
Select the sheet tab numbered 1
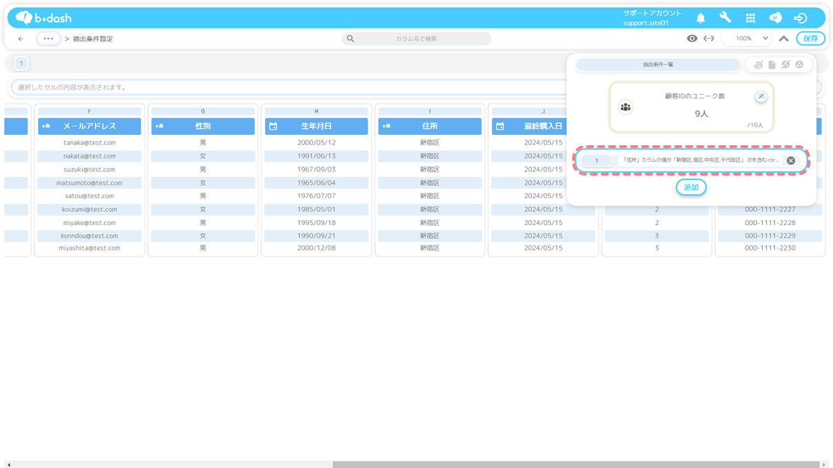(x=21, y=63)
